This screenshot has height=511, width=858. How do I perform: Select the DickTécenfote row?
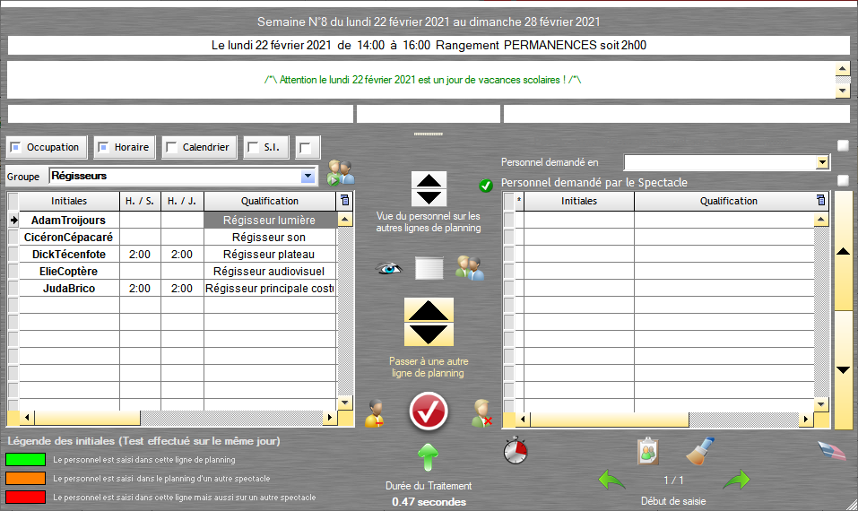pos(68,255)
